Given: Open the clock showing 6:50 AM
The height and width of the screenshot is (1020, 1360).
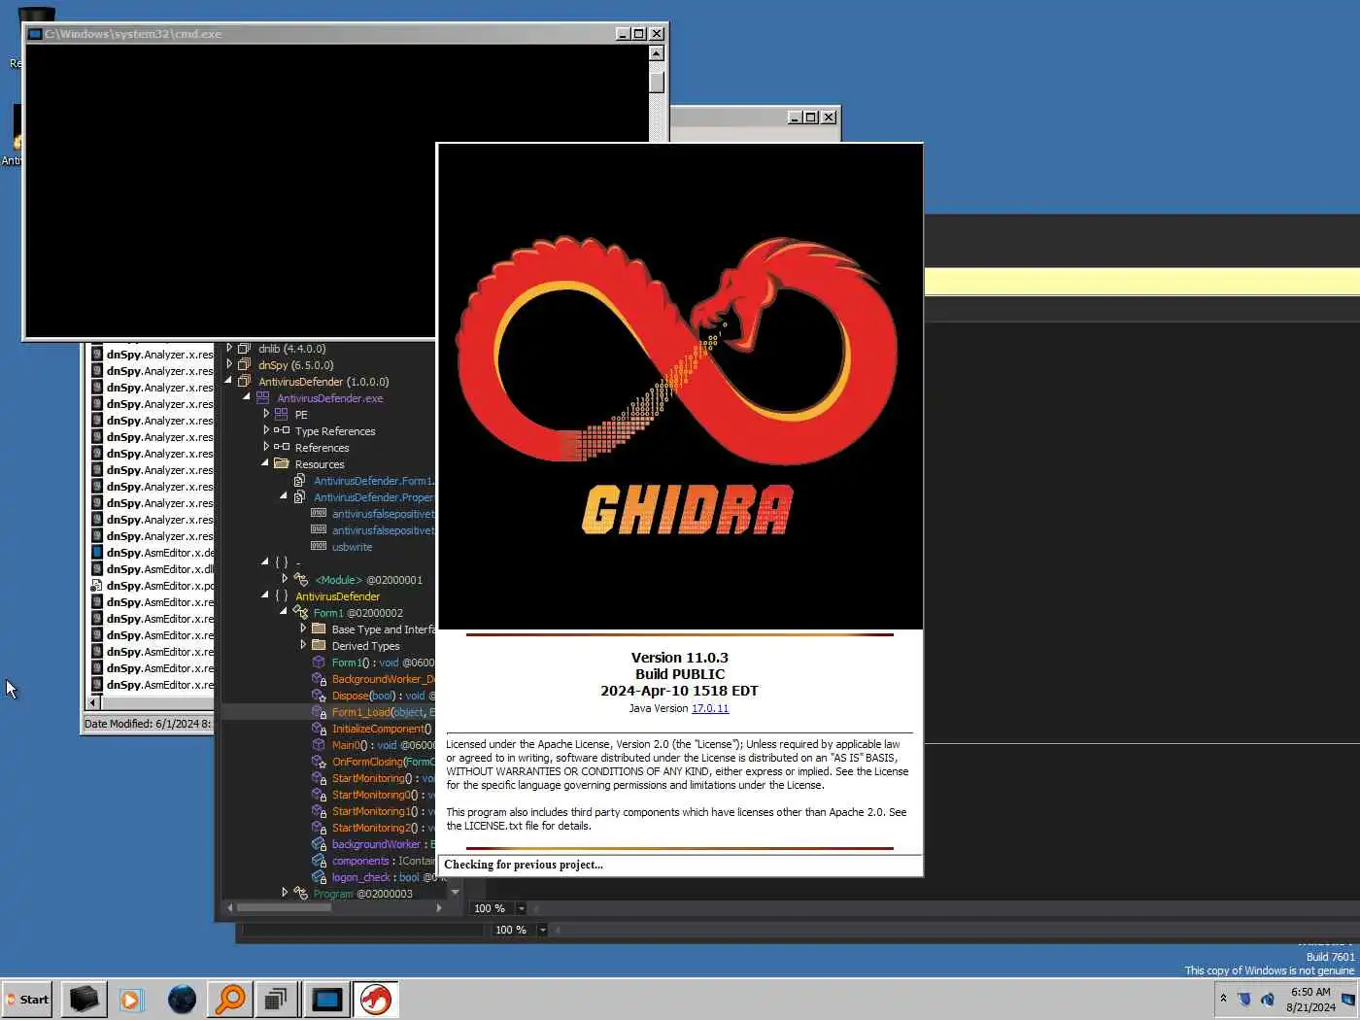Looking at the screenshot, I should click(x=1310, y=1000).
